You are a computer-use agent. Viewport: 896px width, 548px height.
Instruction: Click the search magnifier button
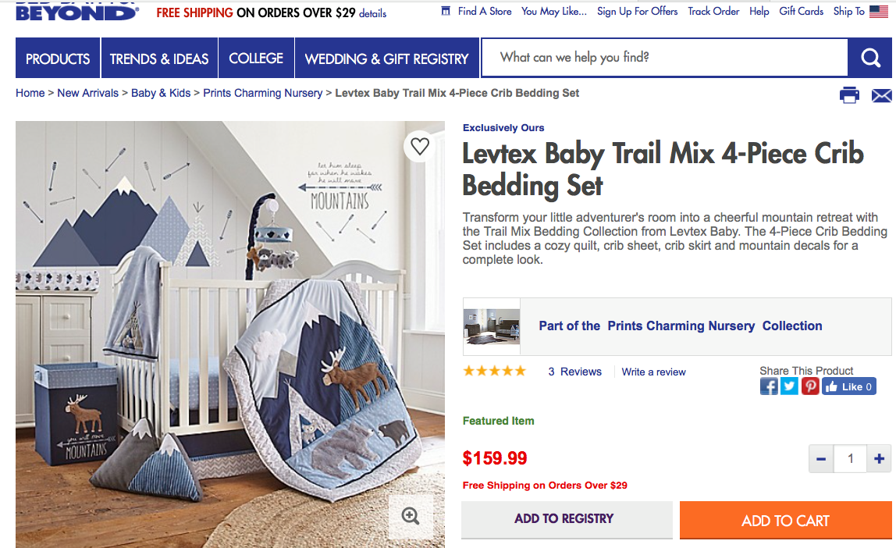869,58
